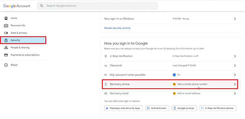Open Review security activity link
245x119 pixels.
point(117,28)
